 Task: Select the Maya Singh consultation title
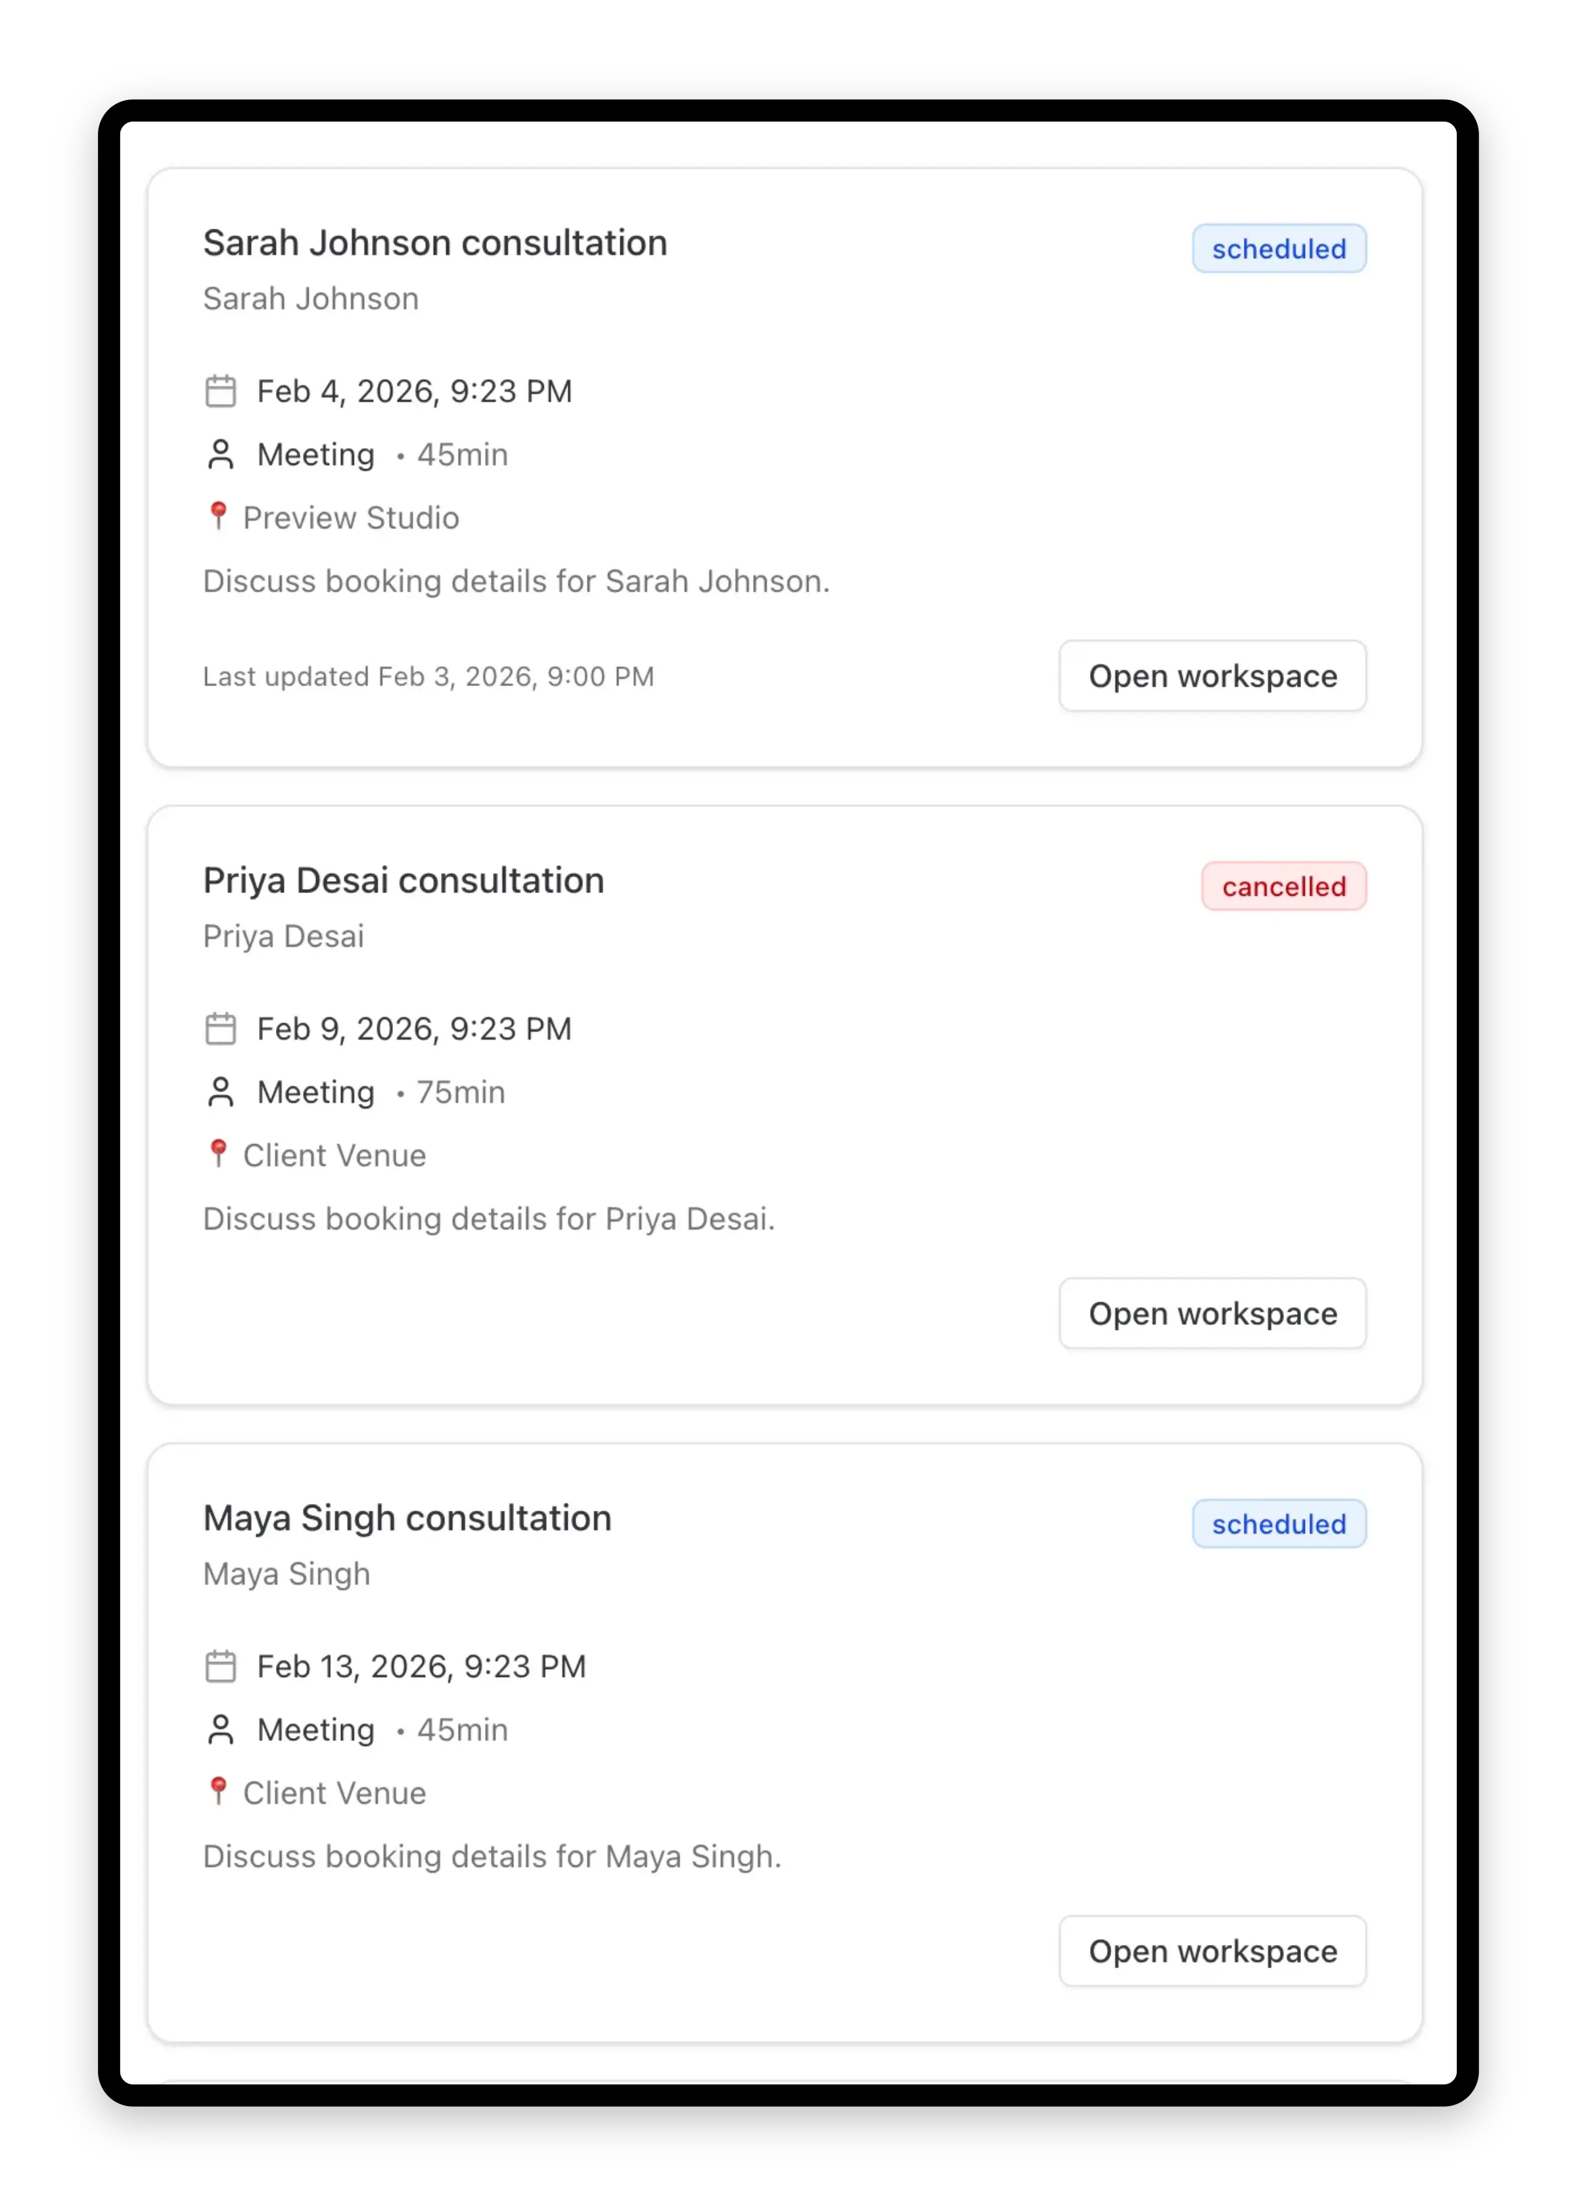pyautogui.click(x=407, y=1519)
